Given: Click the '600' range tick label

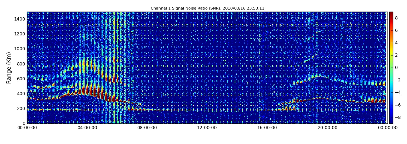Looking at the screenshot, I should point(21,79).
